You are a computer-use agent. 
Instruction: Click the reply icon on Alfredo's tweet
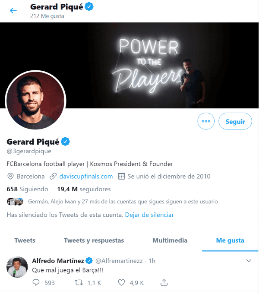coord(36,283)
